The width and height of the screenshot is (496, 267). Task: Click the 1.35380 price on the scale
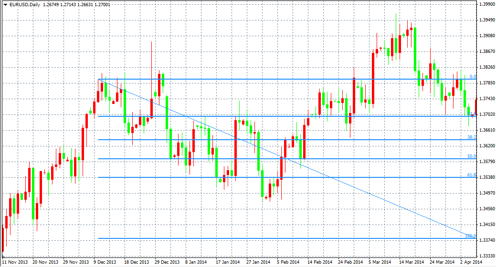(x=486, y=177)
